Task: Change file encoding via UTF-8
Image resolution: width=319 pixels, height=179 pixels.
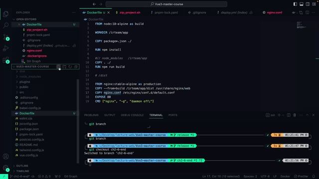Action: point(265,177)
